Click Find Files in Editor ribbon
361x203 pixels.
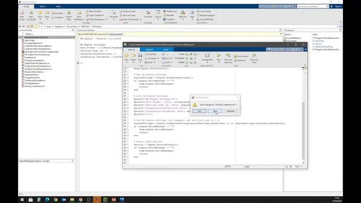click(x=151, y=54)
